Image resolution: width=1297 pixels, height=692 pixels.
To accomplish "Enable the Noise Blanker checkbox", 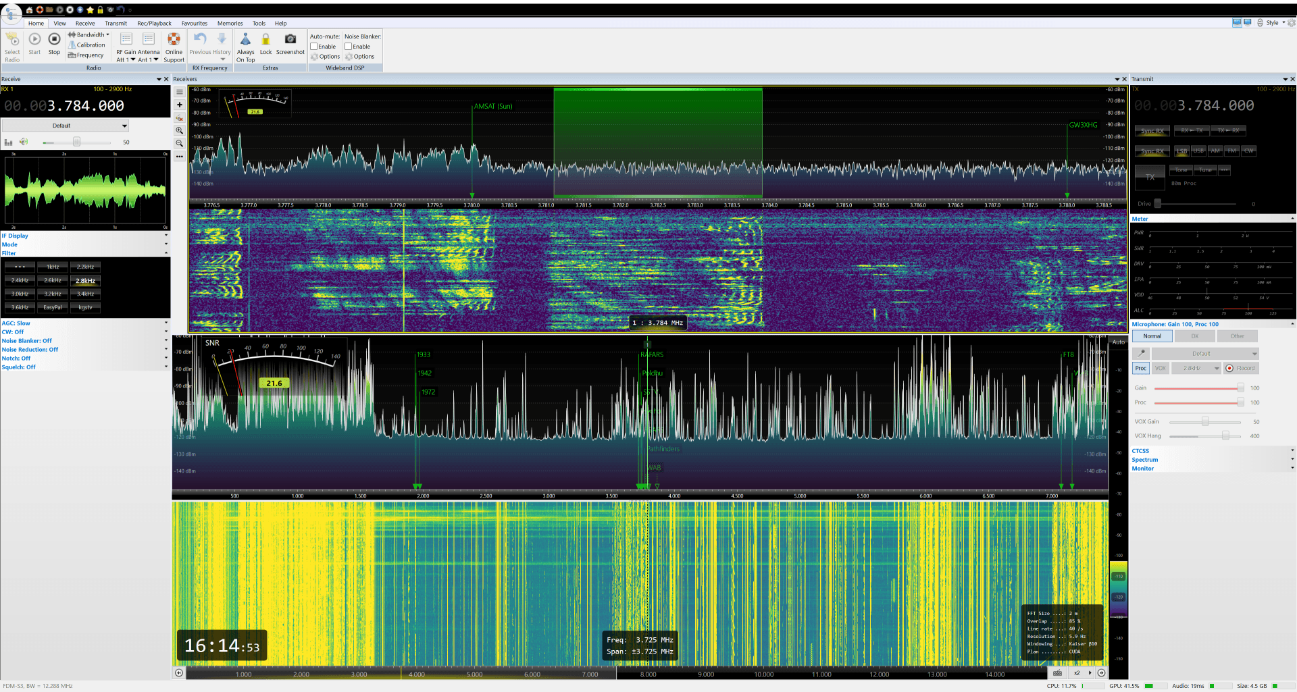I will pyautogui.click(x=349, y=47).
